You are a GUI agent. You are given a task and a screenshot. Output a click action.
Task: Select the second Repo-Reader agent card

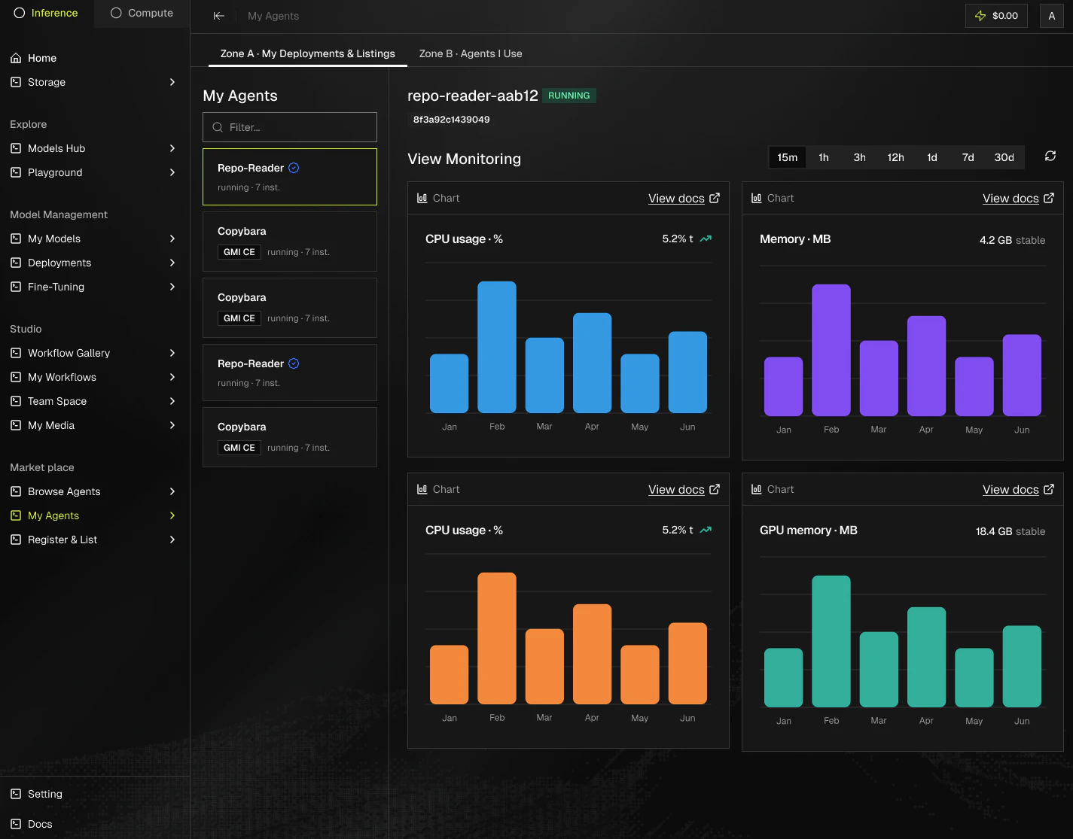[290, 372]
